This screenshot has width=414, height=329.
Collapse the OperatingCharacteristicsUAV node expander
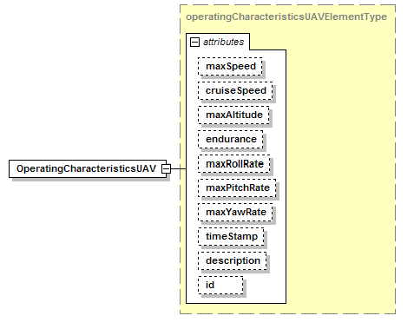click(167, 168)
